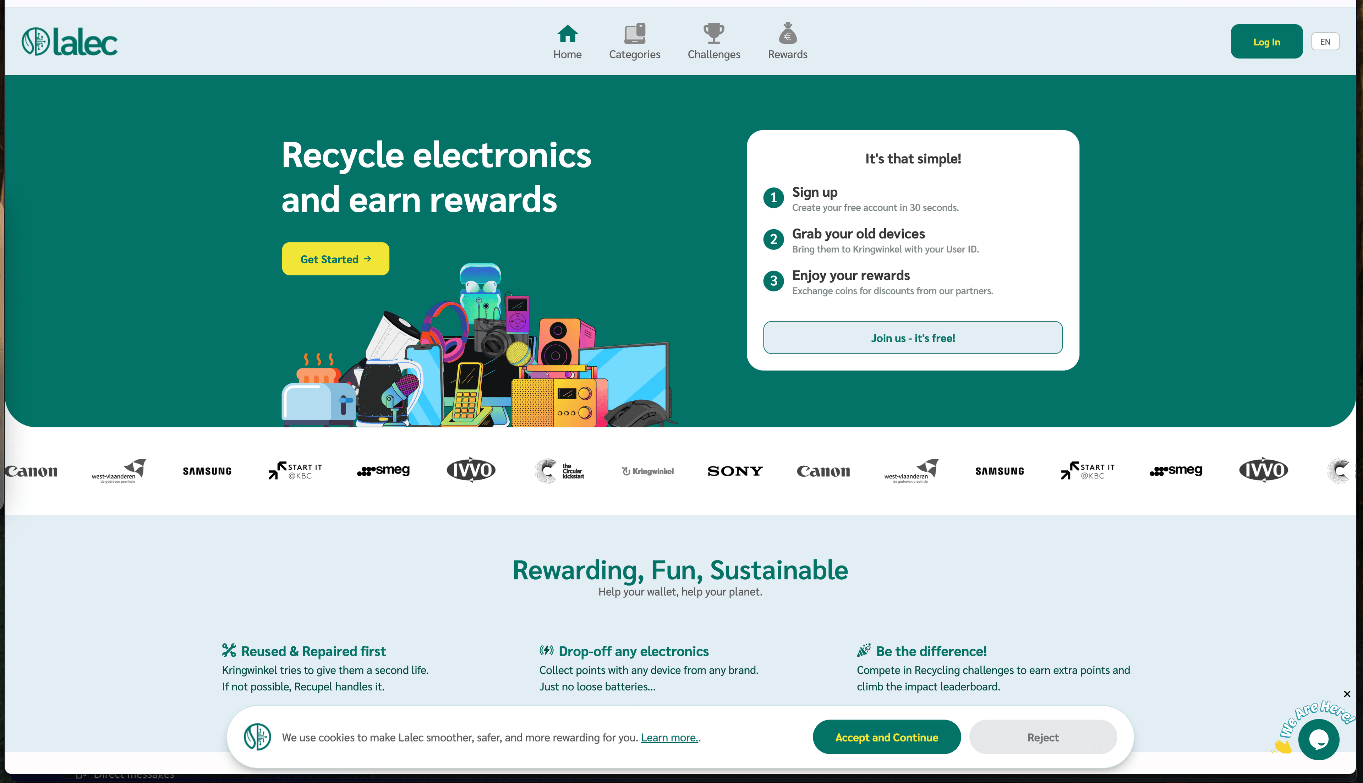Click the rightmost SAMSUNG logo

point(1000,471)
